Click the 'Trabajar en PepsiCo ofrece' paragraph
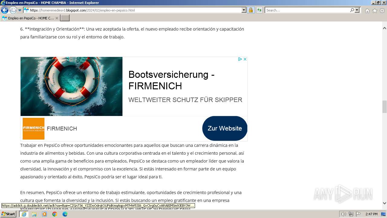The width and height of the screenshot is (387, 218). [x=132, y=161]
